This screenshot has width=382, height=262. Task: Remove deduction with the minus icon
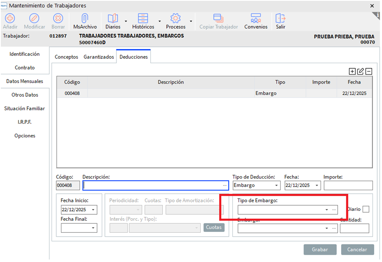point(369,72)
